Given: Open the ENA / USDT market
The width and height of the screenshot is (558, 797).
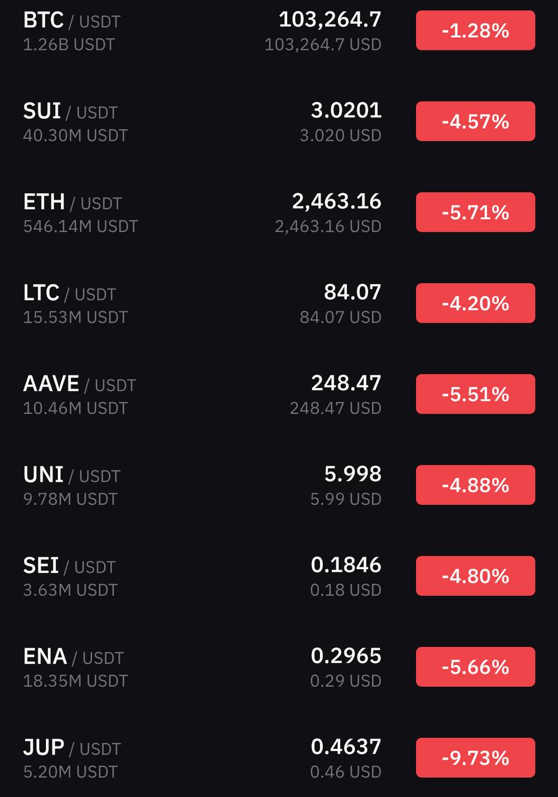Looking at the screenshot, I should (279, 667).
